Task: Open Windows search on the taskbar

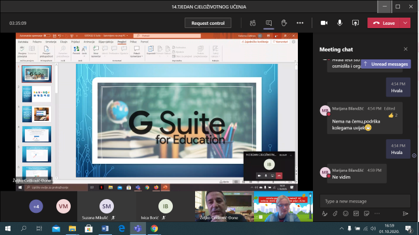Action: pos(24,228)
